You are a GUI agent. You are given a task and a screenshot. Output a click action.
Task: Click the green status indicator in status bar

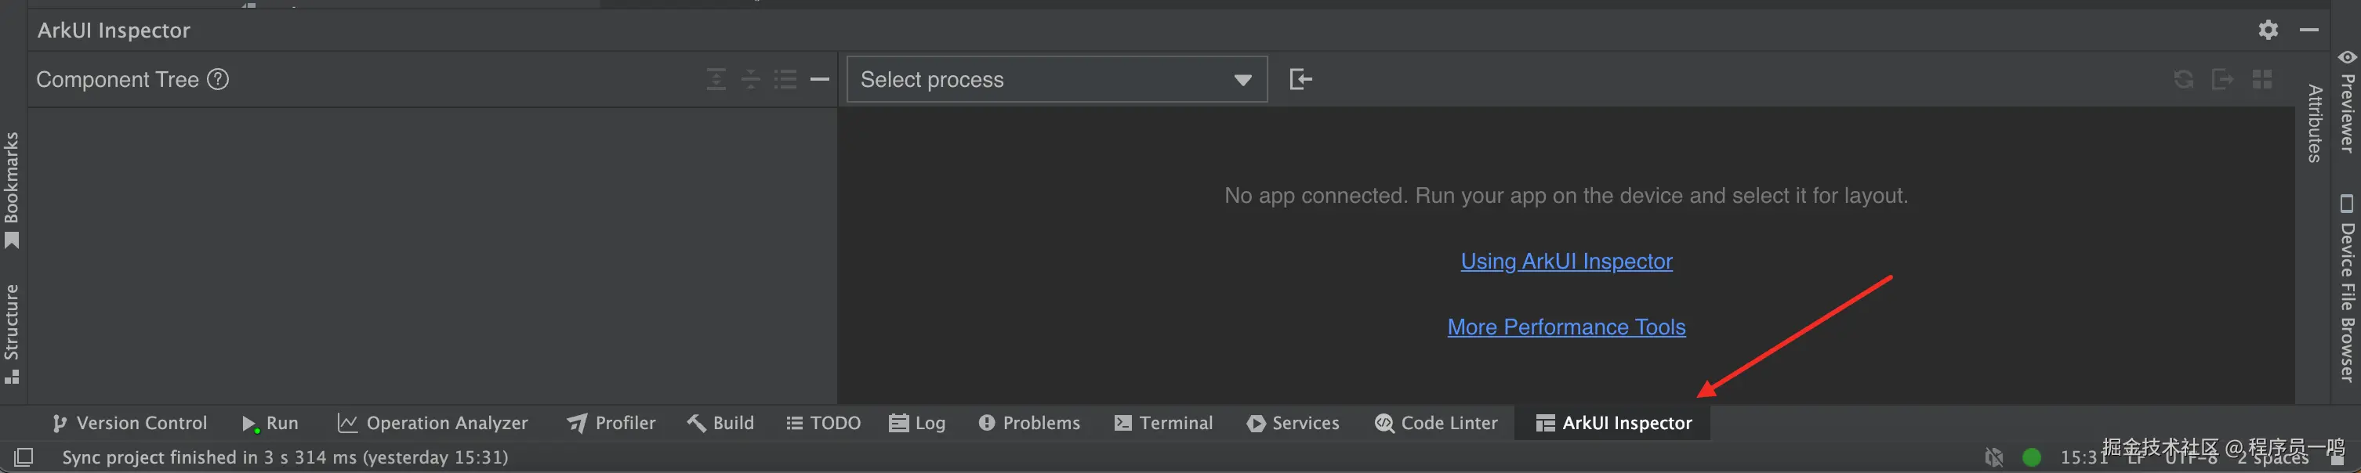click(2031, 457)
